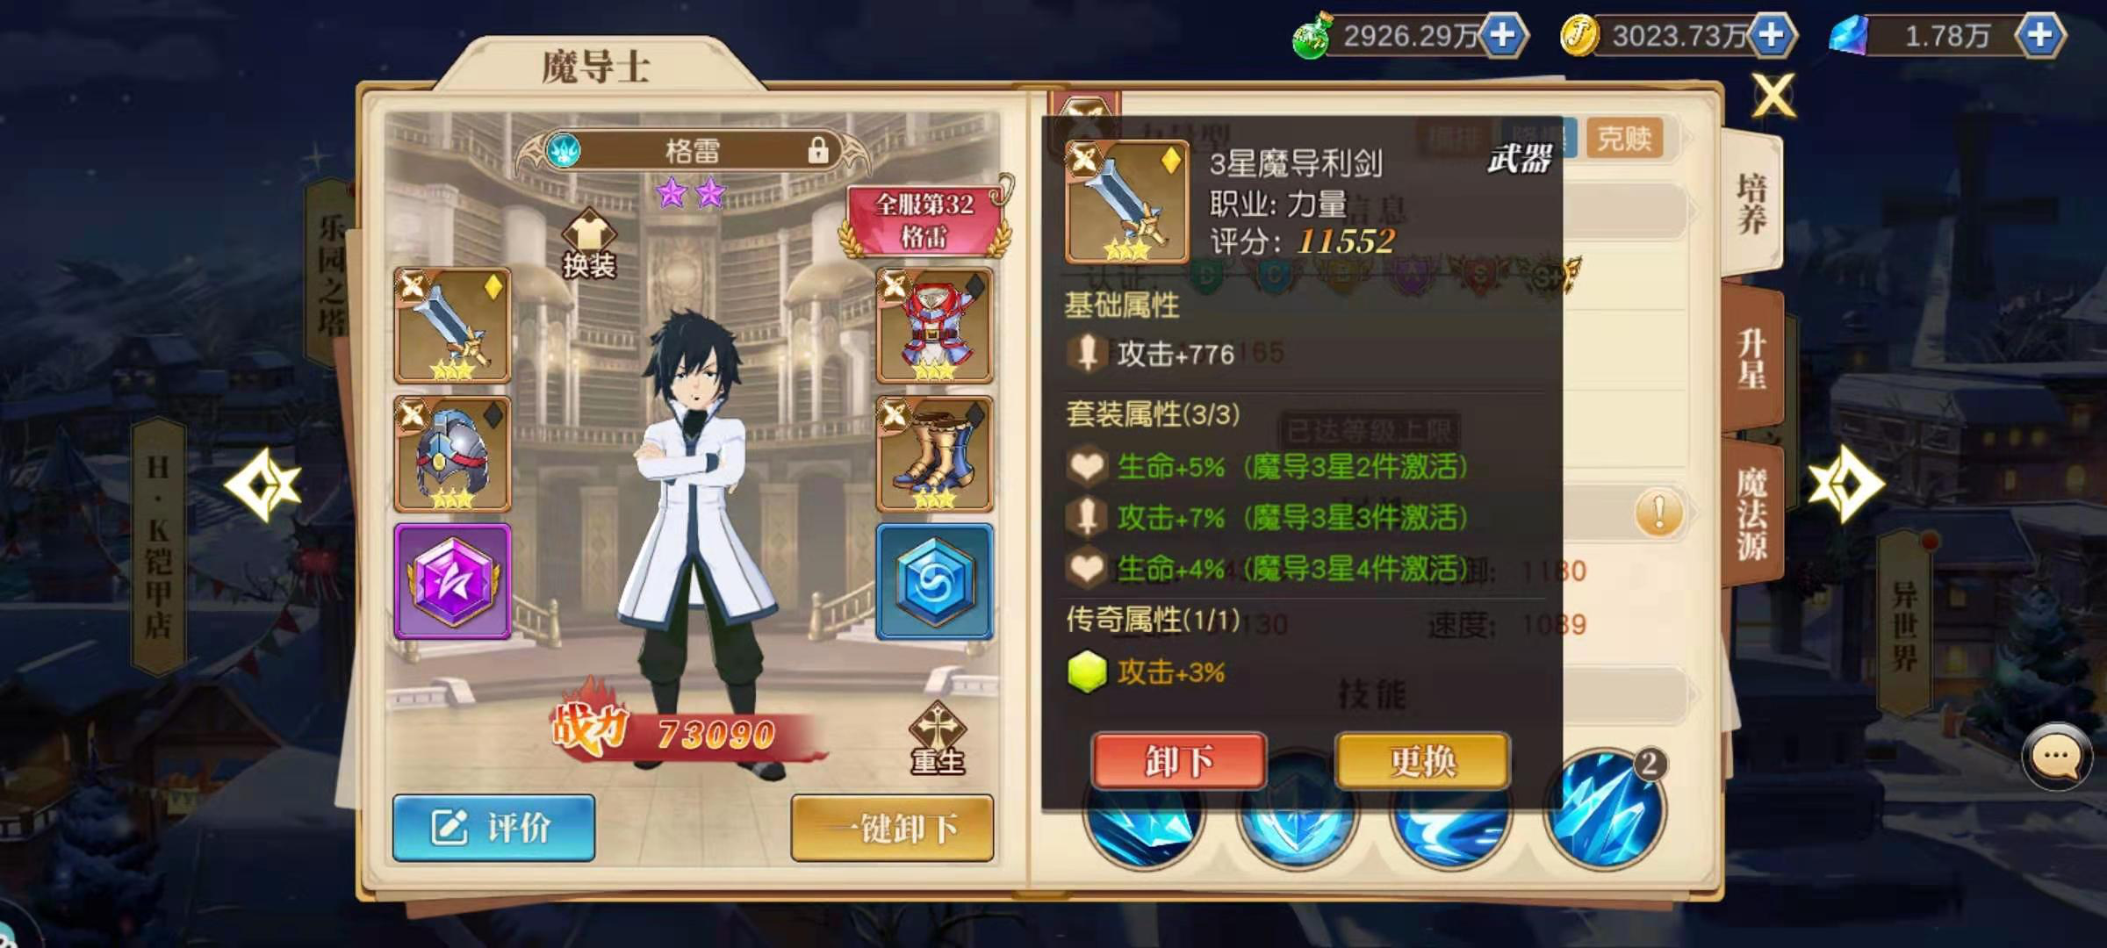Click the yellow 更换 replace button
This screenshot has width=2107, height=948.
pos(1422,760)
